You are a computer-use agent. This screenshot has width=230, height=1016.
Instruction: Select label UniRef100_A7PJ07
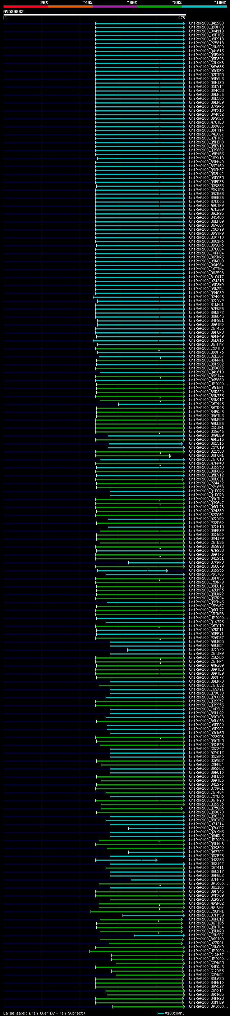(x=206, y=138)
